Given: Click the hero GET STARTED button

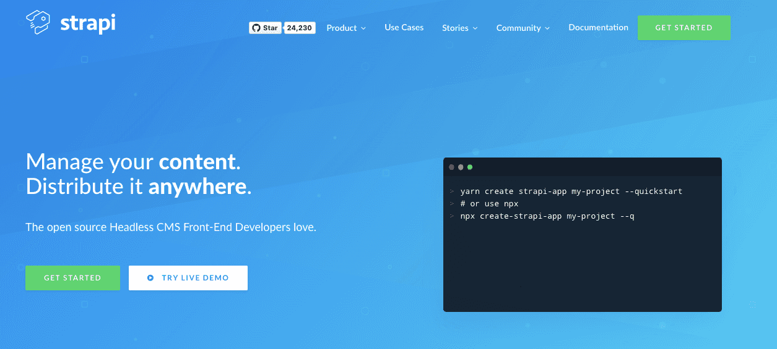Looking at the screenshot, I should coord(72,278).
